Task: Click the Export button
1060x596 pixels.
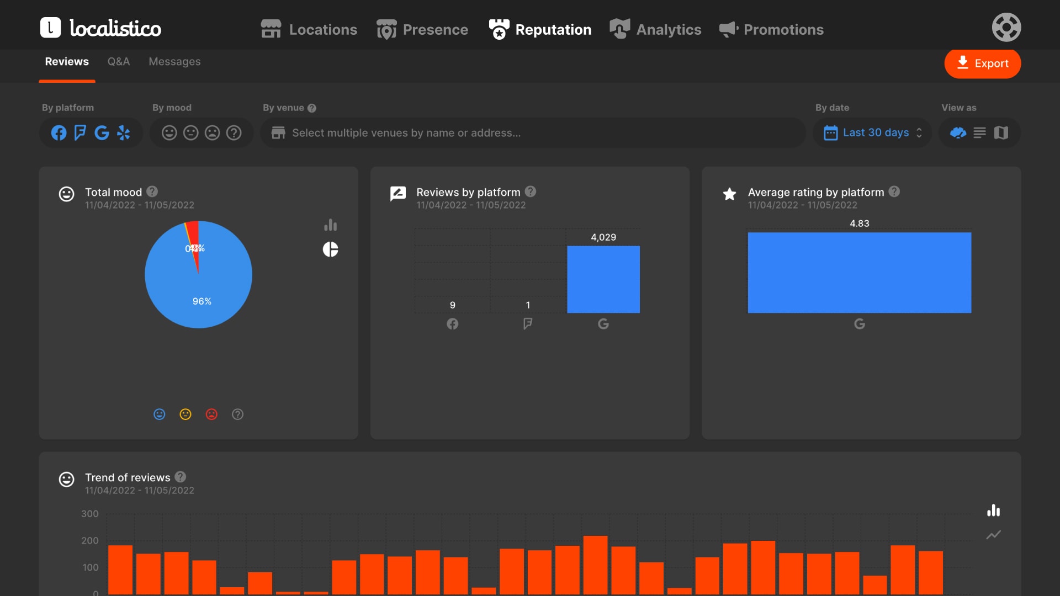Action: (x=982, y=63)
